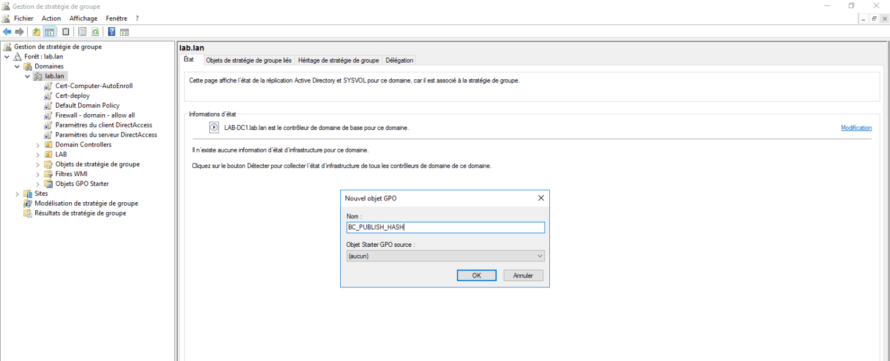The image size is (890, 361).
Task: Click the Nom text field
Action: pyautogui.click(x=445, y=228)
